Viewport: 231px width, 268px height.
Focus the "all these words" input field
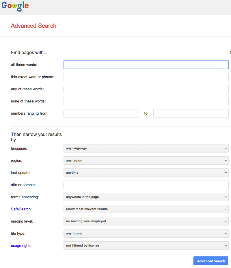click(146, 65)
